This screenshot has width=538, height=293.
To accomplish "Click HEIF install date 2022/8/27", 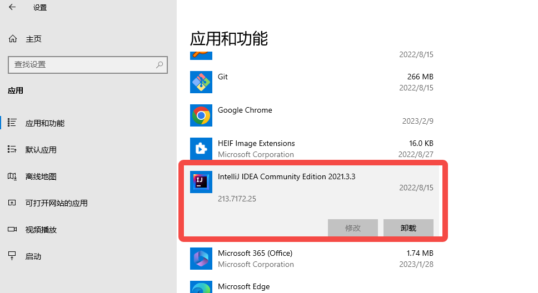I will point(416,154).
